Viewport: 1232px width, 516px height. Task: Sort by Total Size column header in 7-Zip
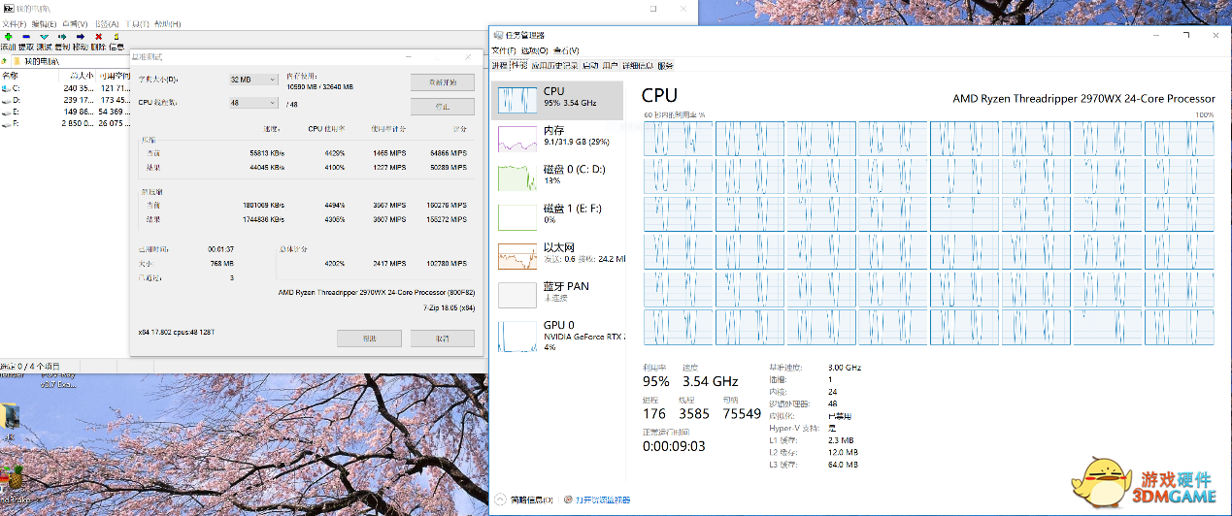tap(76, 75)
